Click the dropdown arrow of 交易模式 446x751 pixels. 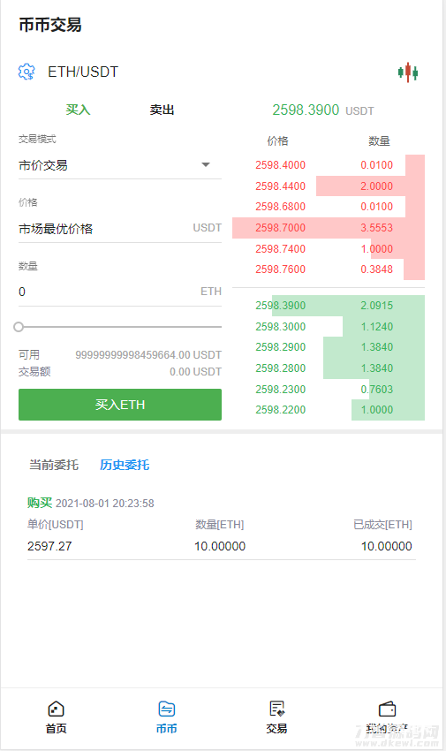point(206,164)
